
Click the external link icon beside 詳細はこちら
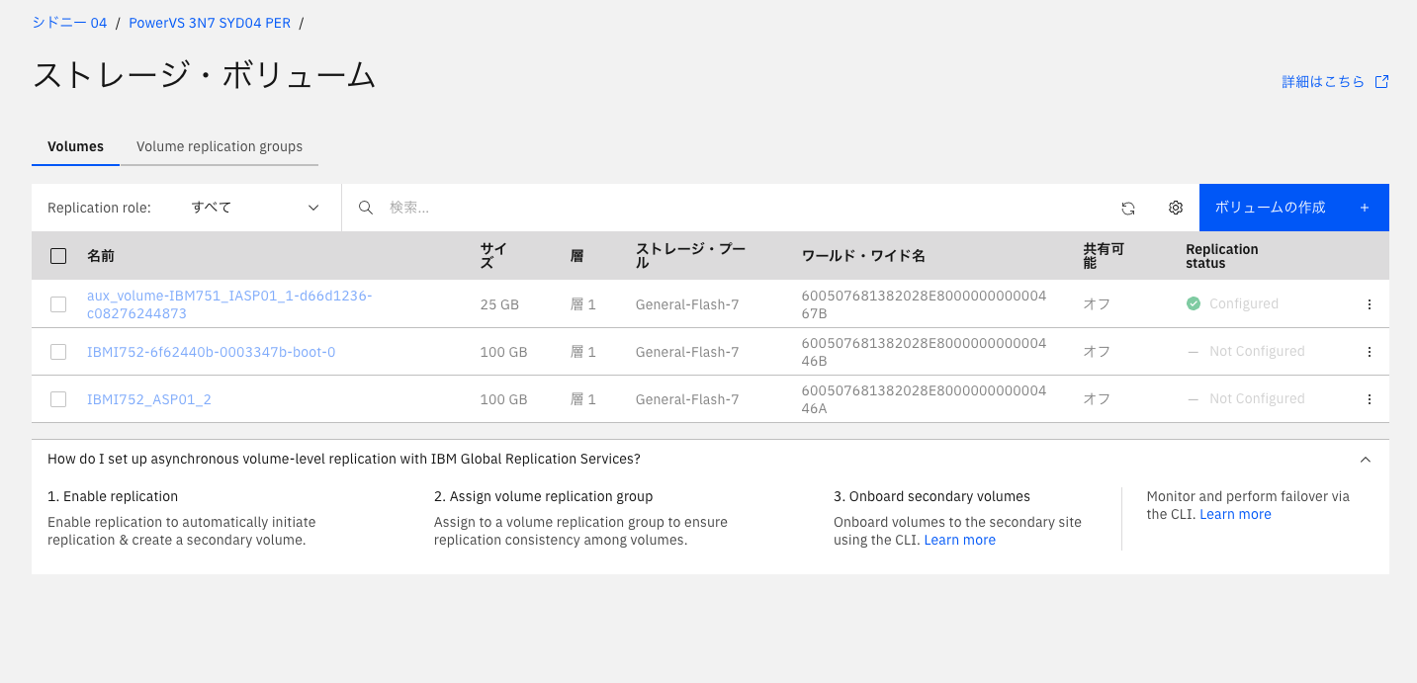click(1382, 82)
